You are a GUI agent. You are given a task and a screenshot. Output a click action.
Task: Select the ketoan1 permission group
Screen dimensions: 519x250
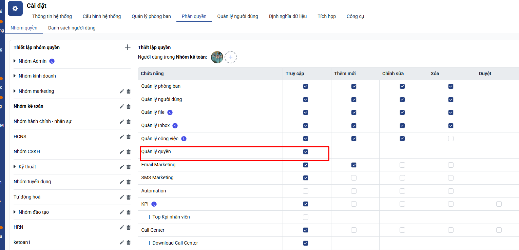tap(22, 242)
